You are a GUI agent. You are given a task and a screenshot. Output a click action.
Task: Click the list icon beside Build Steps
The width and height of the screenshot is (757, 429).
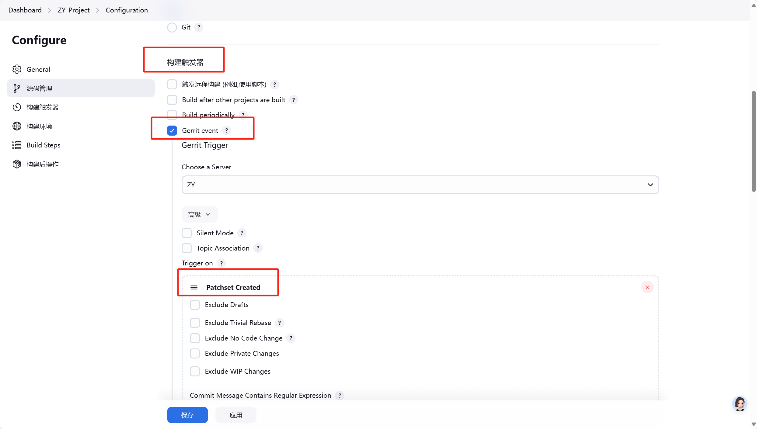17,145
